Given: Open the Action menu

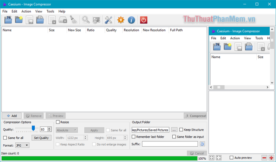Looking at the screenshot, I should tap(26, 11).
